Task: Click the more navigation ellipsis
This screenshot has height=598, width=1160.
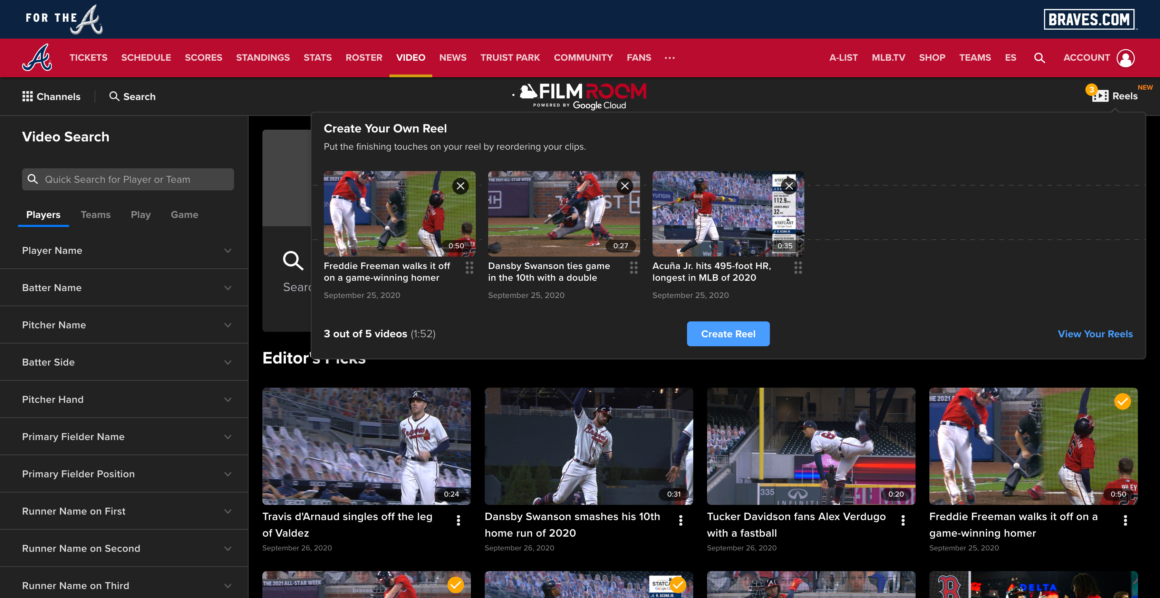Action: pyautogui.click(x=670, y=58)
